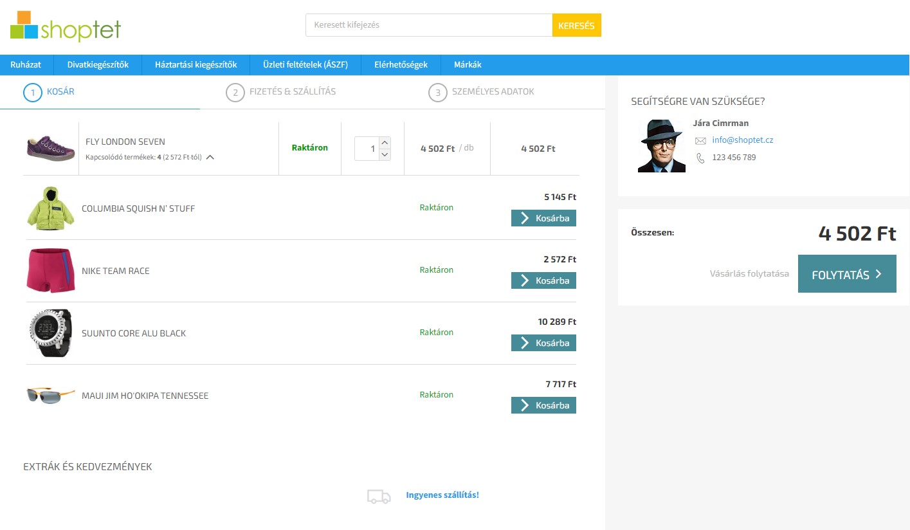Screen dimensions: 910x530
Task: Add Suunto Core Alu Black to cart
Action: coord(543,343)
